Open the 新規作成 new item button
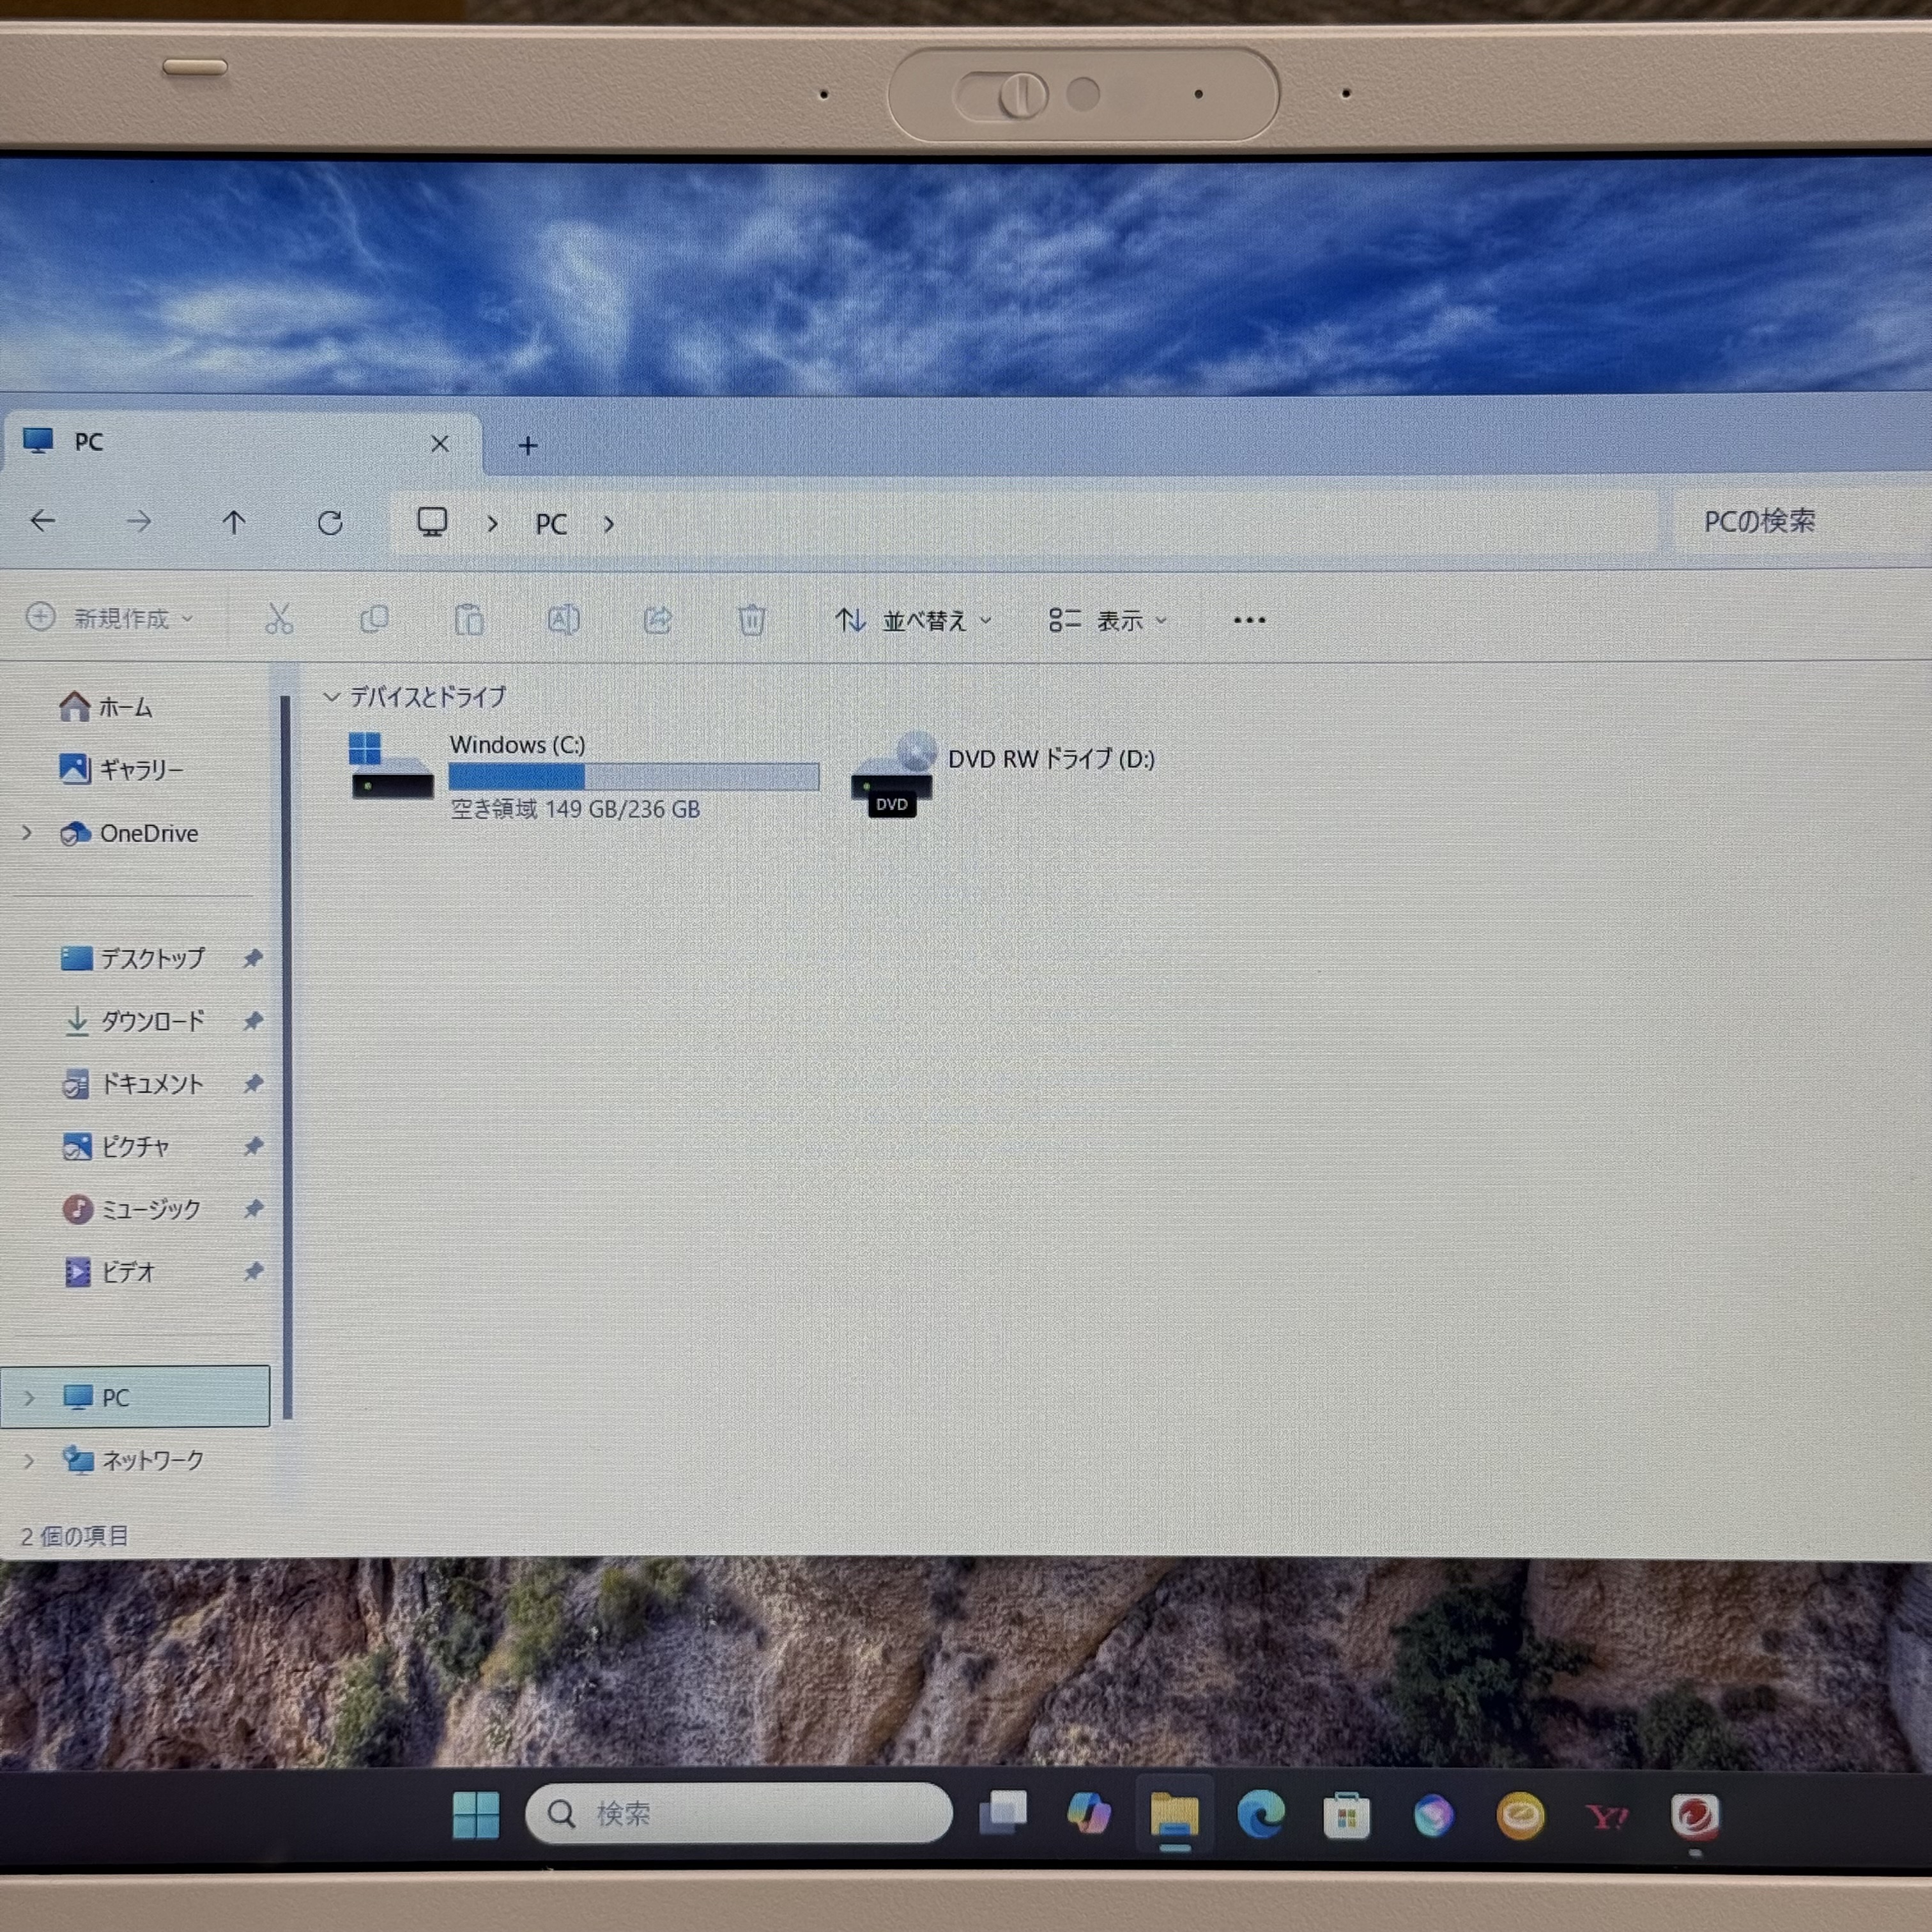Viewport: 1932px width, 1932px height. [110, 618]
